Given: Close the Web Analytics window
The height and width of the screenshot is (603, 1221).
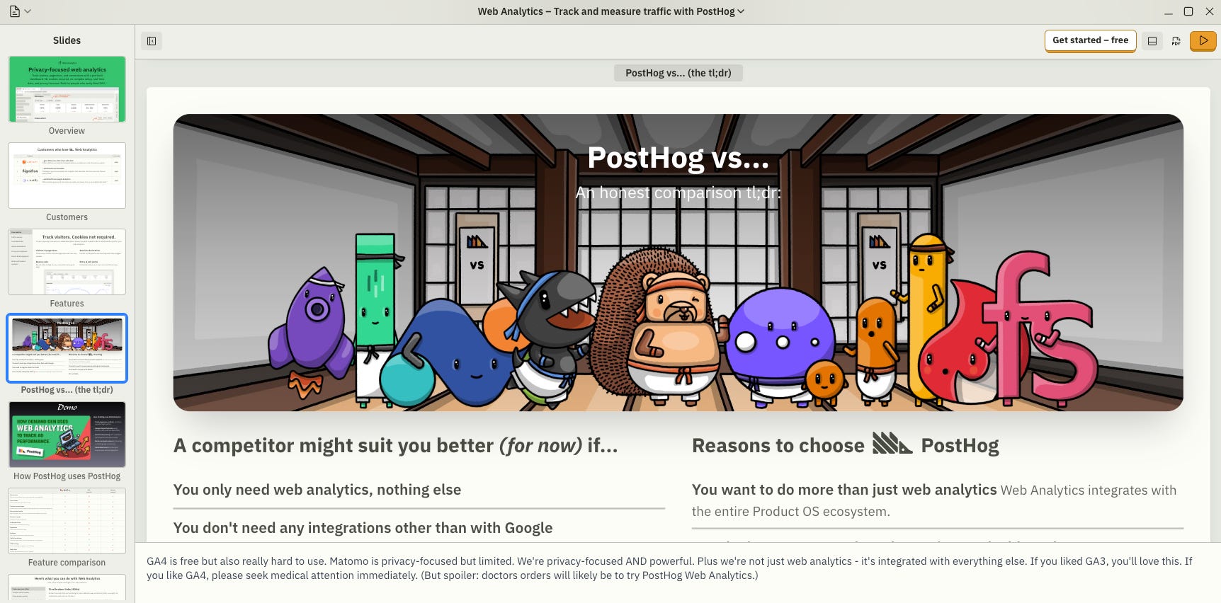Looking at the screenshot, I should click(x=1210, y=11).
